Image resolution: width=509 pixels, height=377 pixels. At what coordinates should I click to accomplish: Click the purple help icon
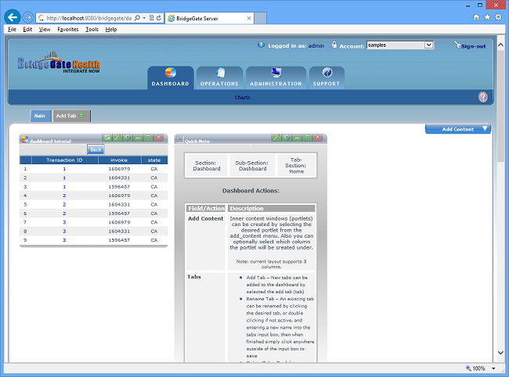pos(483,97)
